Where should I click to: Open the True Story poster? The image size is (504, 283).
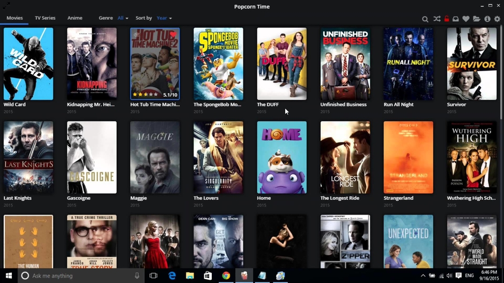92,241
